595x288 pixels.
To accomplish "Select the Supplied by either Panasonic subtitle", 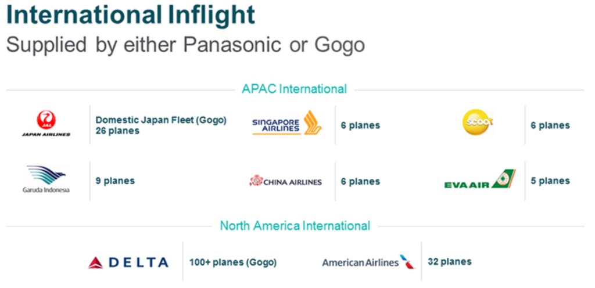I will pos(185,45).
